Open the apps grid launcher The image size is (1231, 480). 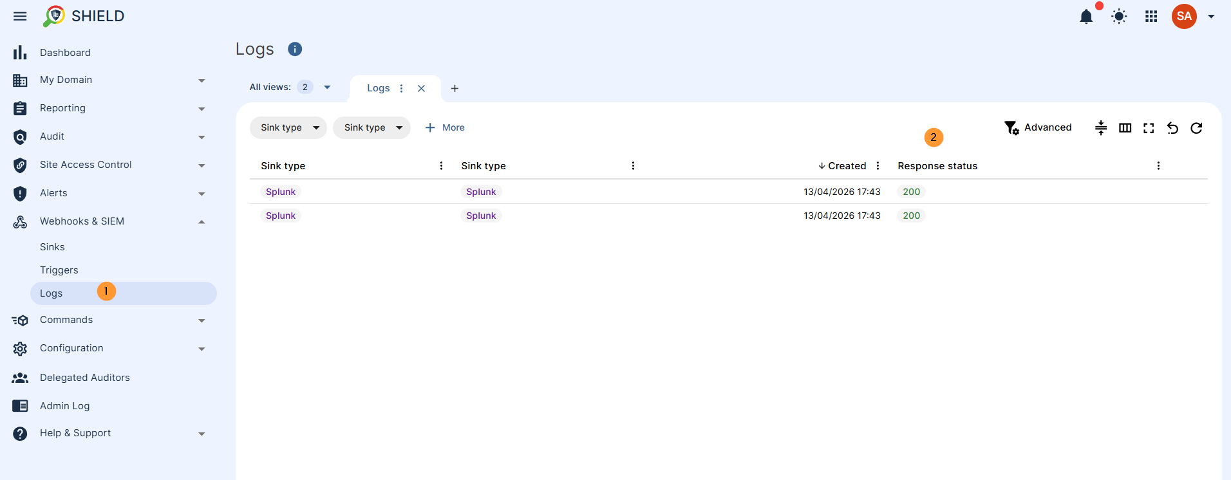[1151, 17]
